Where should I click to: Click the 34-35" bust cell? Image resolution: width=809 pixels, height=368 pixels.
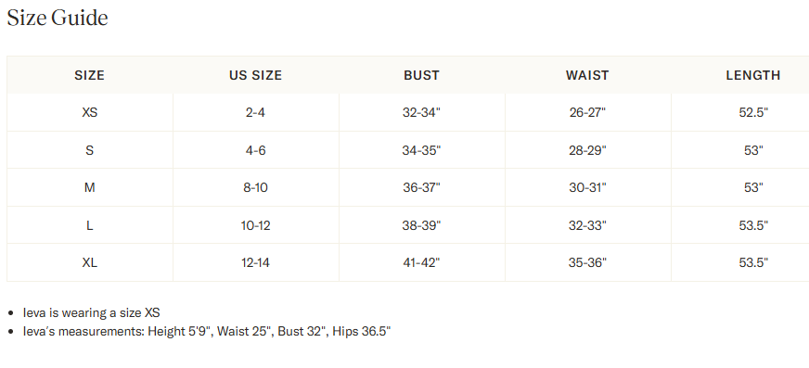[x=421, y=150]
